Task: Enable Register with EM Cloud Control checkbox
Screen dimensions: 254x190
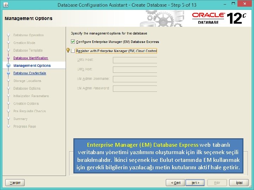Action: (x=73, y=51)
